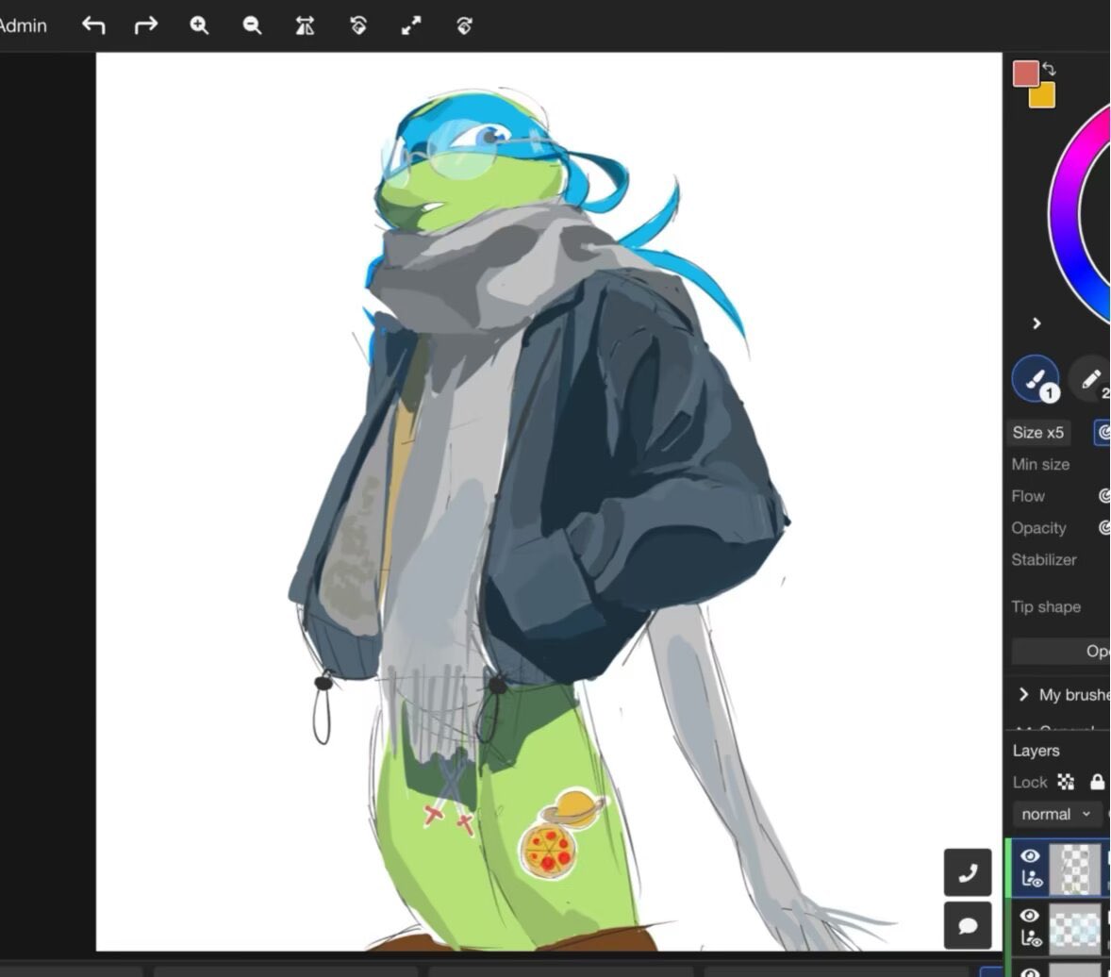Click the button under Tip shape
Screen dimensions: 1111x977
pyautogui.click(x=1061, y=651)
